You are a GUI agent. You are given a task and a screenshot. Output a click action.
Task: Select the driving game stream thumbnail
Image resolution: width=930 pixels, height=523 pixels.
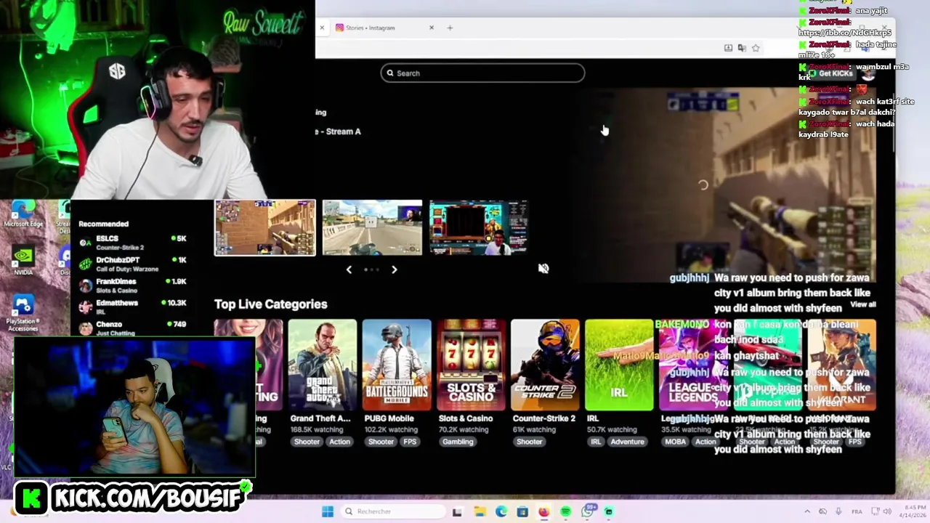click(372, 228)
